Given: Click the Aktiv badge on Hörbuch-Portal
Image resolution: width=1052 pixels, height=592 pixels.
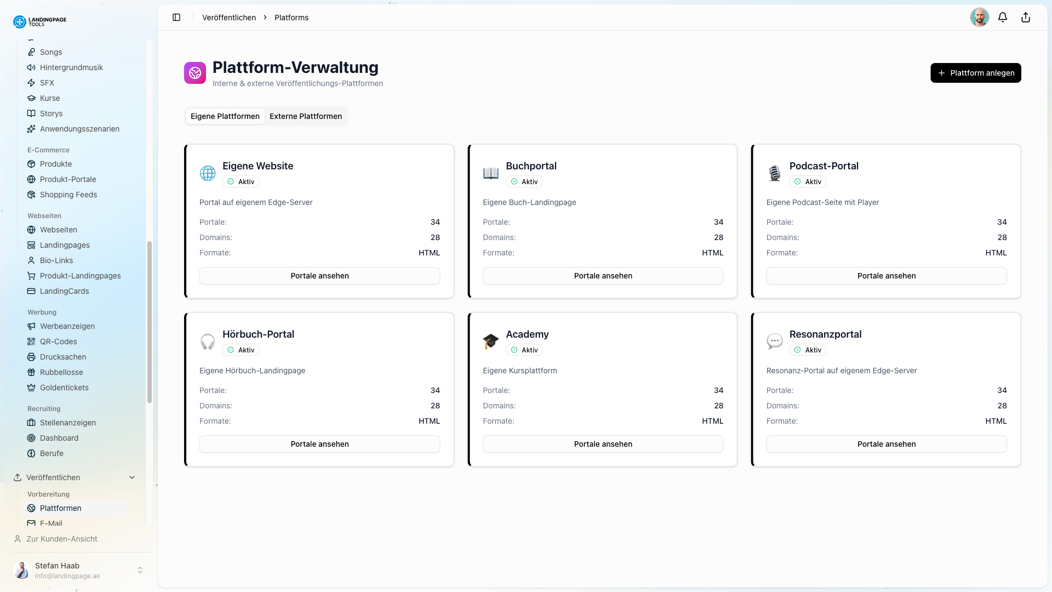Looking at the screenshot, I should click(x=241, y=350).
